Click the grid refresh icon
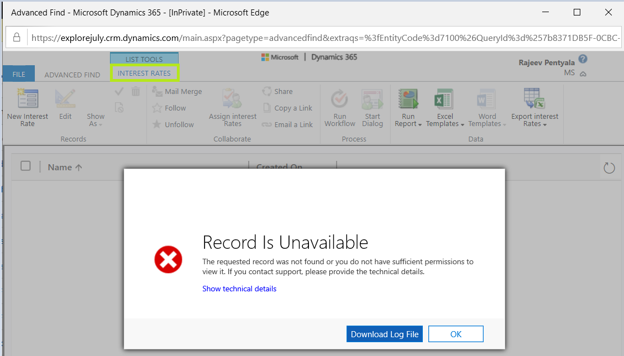The height and width of the screenshot is (356, 624). point(609,167)
